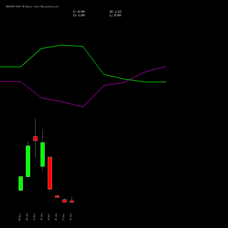Click the 12 Jun date label
Image resolution: width=228 pixels, height=228 pixels.
click(41, 217)
